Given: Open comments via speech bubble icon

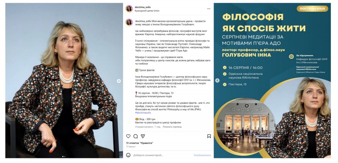Looking at the screenshot, I should tap(136, 136).
